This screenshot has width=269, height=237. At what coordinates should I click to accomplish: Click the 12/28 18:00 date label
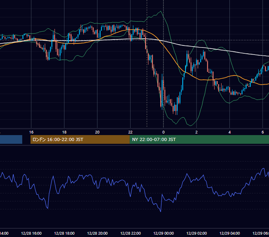pos(64,233)
